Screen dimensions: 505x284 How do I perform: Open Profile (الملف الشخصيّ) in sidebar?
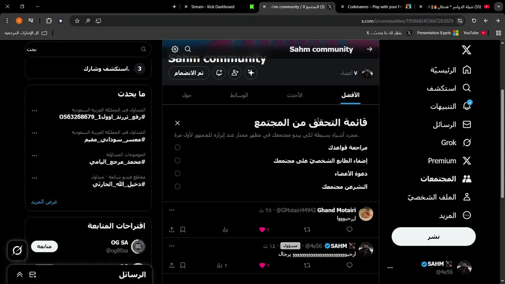[439, 197]
